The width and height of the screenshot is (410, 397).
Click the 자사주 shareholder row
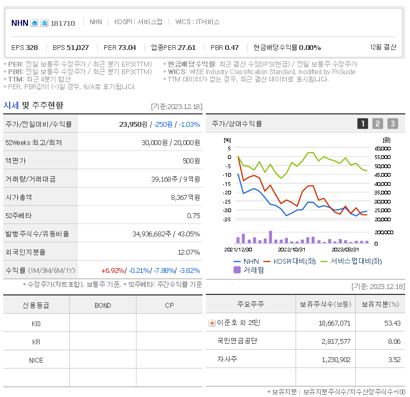[x=305, y=359]
